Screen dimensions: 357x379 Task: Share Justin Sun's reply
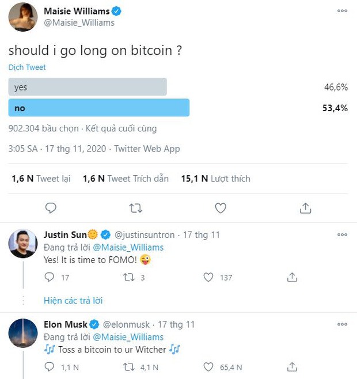(x=293, y=278)
